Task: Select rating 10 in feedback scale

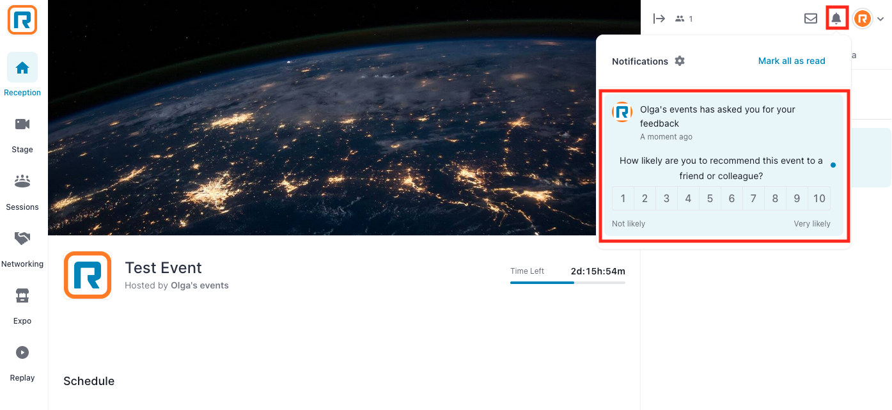Action: tap(819, 198)
